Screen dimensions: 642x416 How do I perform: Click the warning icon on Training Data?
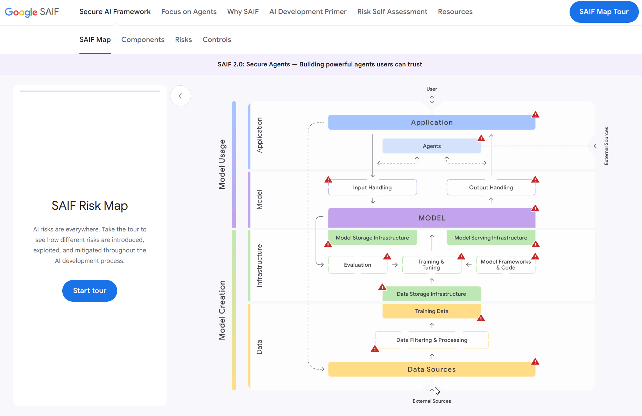click(x=481, y=318)
